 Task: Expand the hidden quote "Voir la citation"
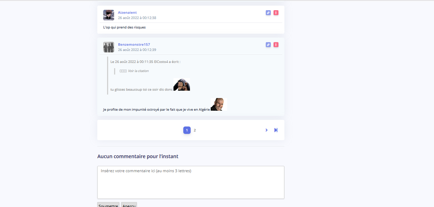coord(138,71)
